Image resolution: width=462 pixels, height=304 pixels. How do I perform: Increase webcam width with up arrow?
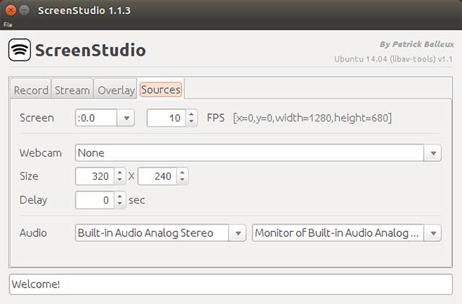coord(120,173)
